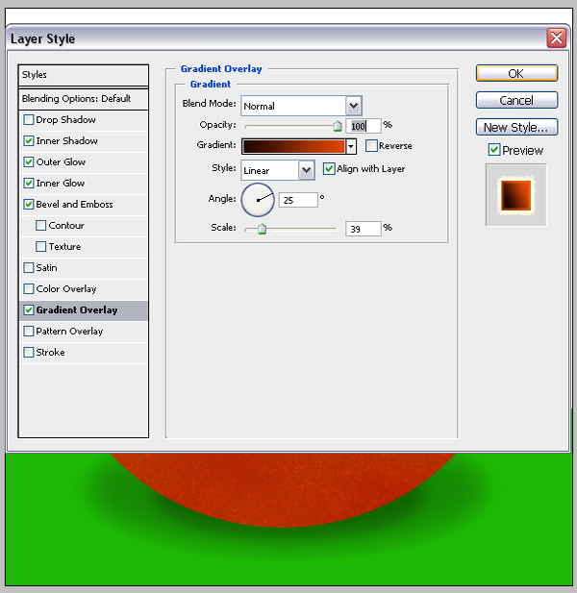Screen dimensions: 577x593
Task: Toggle Align with Layer checkbox
Action: 329,168
